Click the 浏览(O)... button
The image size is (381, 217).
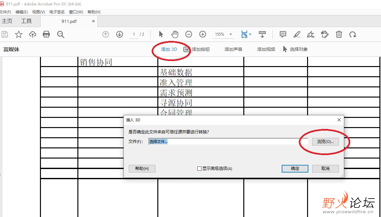click(x=325, y=142)
